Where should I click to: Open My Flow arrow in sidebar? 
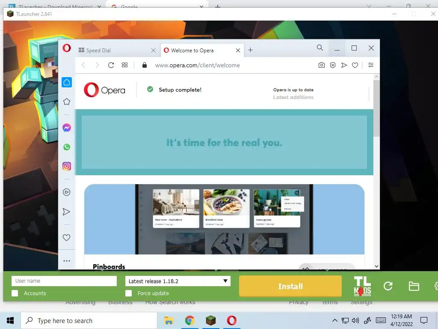66,212
